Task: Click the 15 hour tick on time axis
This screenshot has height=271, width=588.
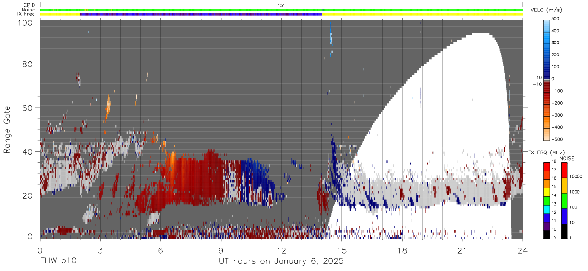Action: (x=342, y=250)
